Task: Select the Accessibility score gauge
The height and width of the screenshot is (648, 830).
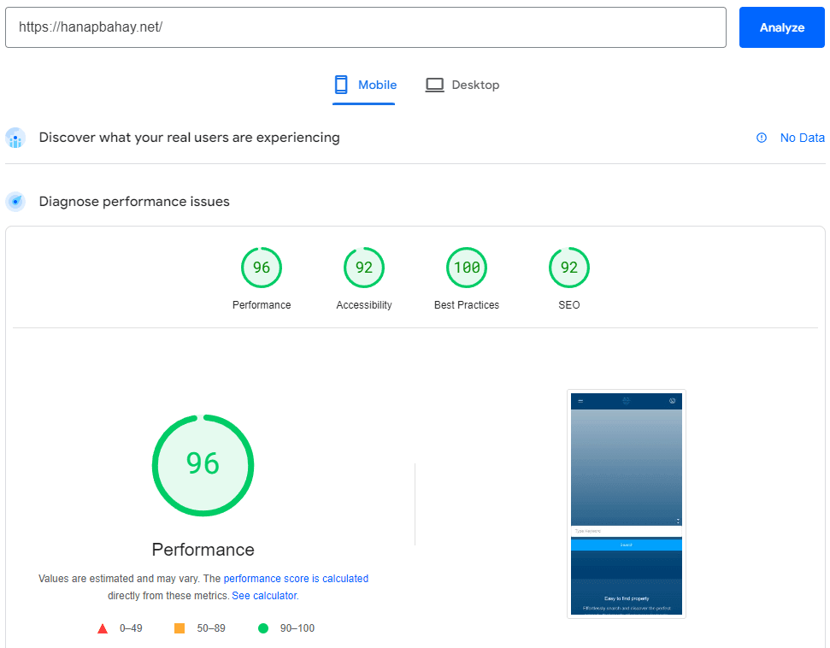Action: tap(364, 268)
